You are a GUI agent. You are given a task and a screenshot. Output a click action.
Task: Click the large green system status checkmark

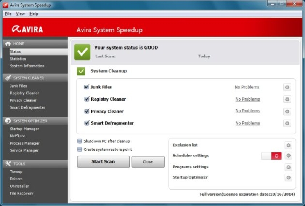pos(82,52)
